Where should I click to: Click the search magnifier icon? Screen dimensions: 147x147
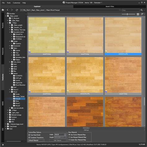click(141, 10)
